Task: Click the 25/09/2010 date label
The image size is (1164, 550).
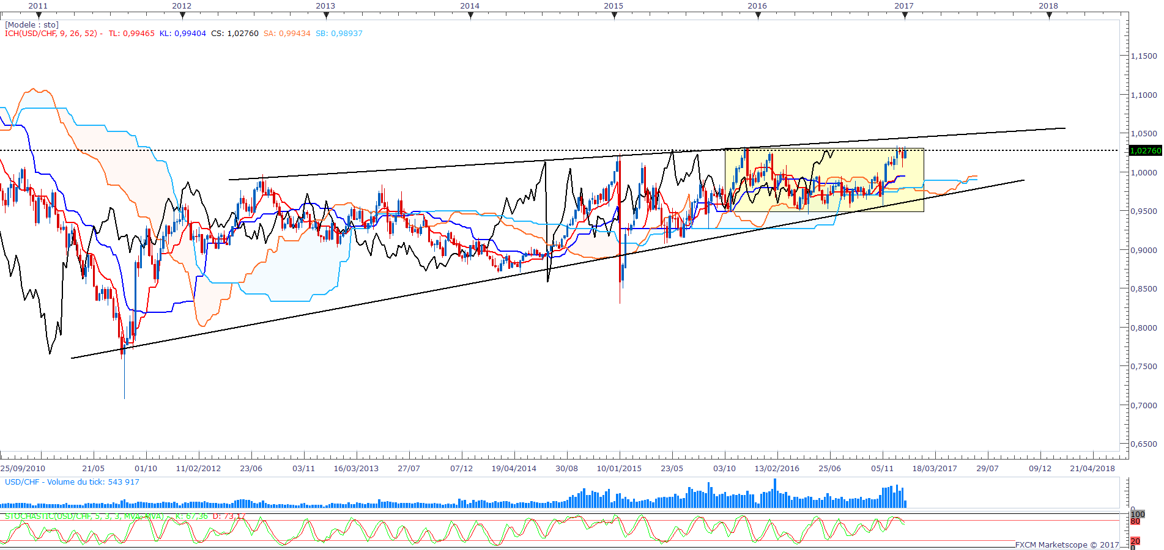Action: pos(23,469)
